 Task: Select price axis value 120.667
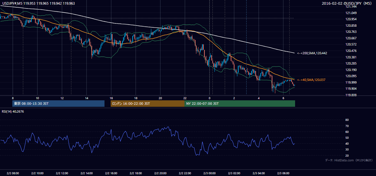351,38
